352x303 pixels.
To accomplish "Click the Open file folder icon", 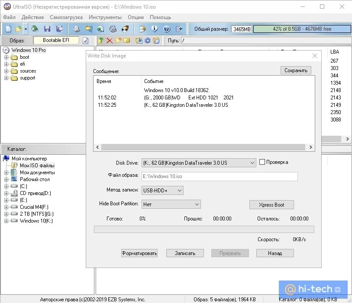I will (19, 29).
